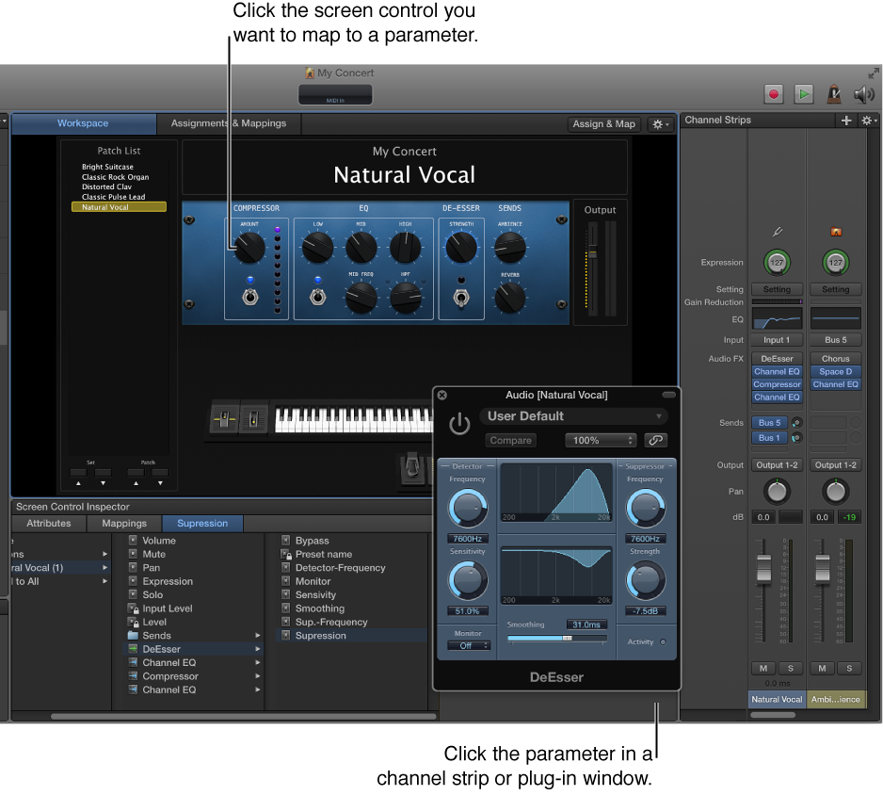This screenshot has height=795, width=883.
Task: Open the User Default preset dropdown
Action: 573,415
